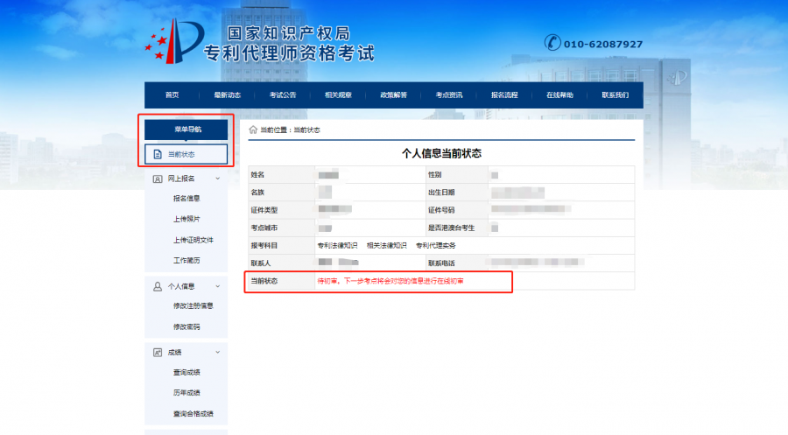Open the 最新动态 menu item
Image resolution: width=788 pixels, height=435 pixels.
227,95
